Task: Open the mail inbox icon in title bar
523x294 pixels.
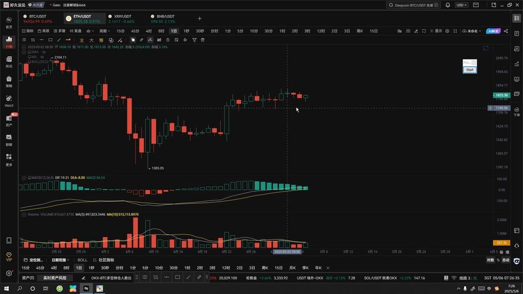Action: pos(475,5)
